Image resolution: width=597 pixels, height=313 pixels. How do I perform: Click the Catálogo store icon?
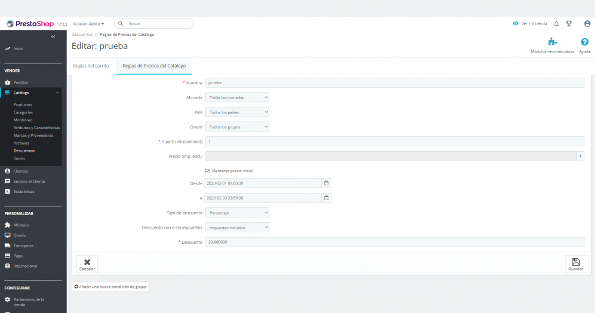pos(7,93)
